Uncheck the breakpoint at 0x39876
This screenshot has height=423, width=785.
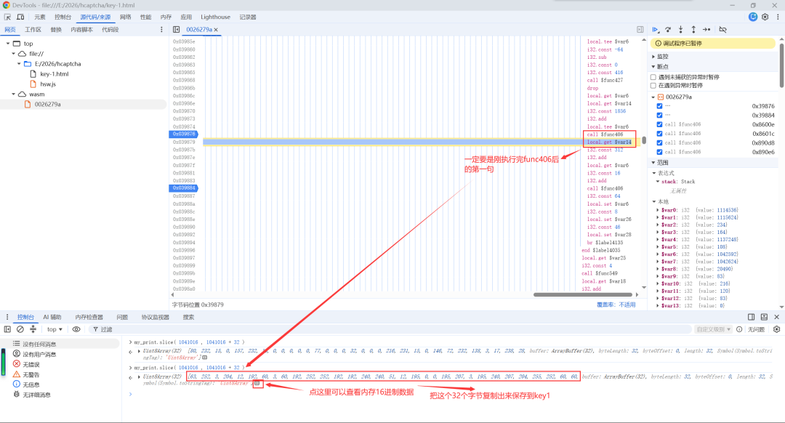(659, 106)
